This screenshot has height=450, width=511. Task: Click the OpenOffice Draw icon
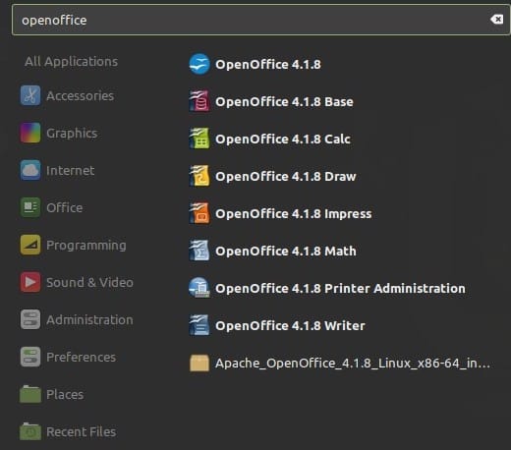(x=199, y=176)
